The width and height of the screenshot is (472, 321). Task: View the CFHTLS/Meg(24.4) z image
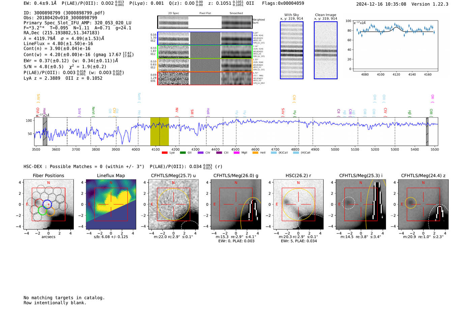[x=423, y=204]
